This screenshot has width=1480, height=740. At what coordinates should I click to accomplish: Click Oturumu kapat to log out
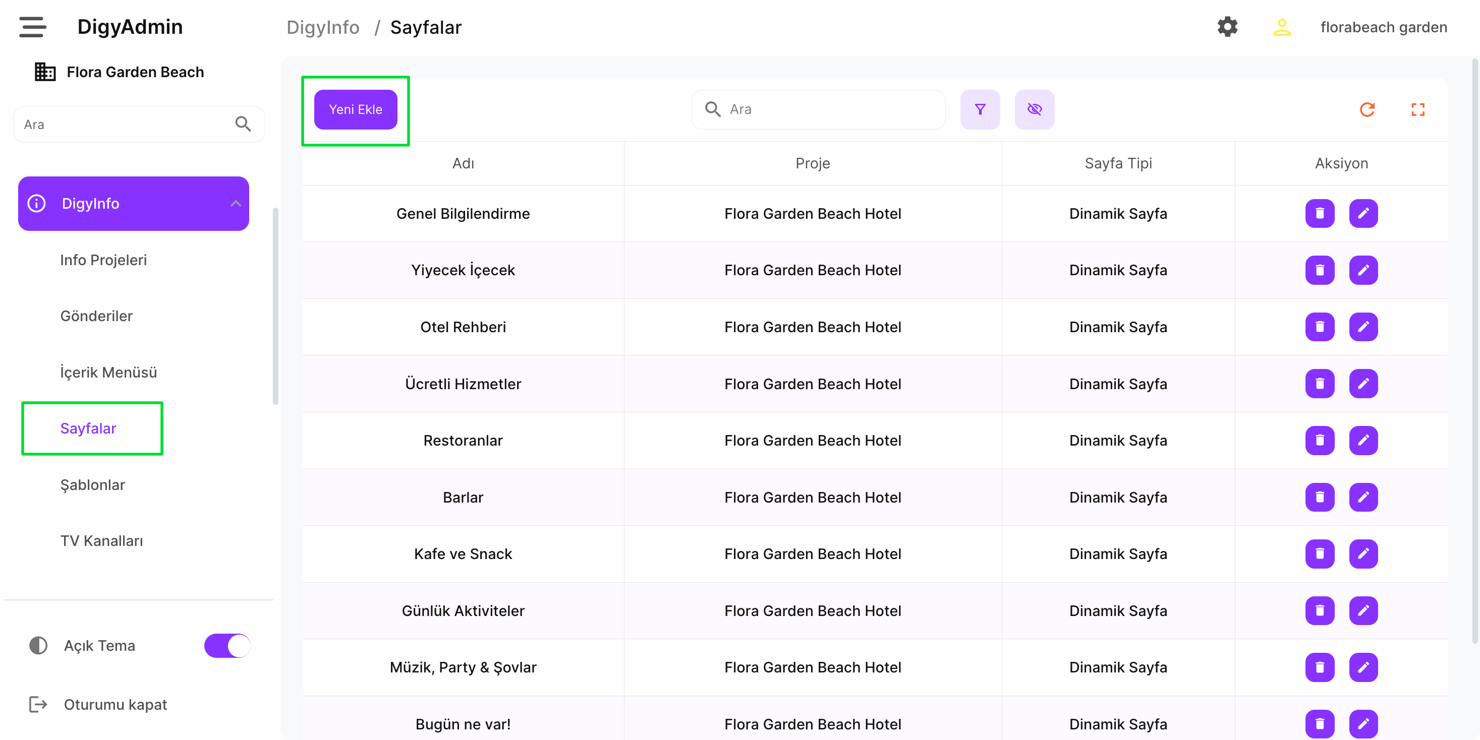pos(115,704)
